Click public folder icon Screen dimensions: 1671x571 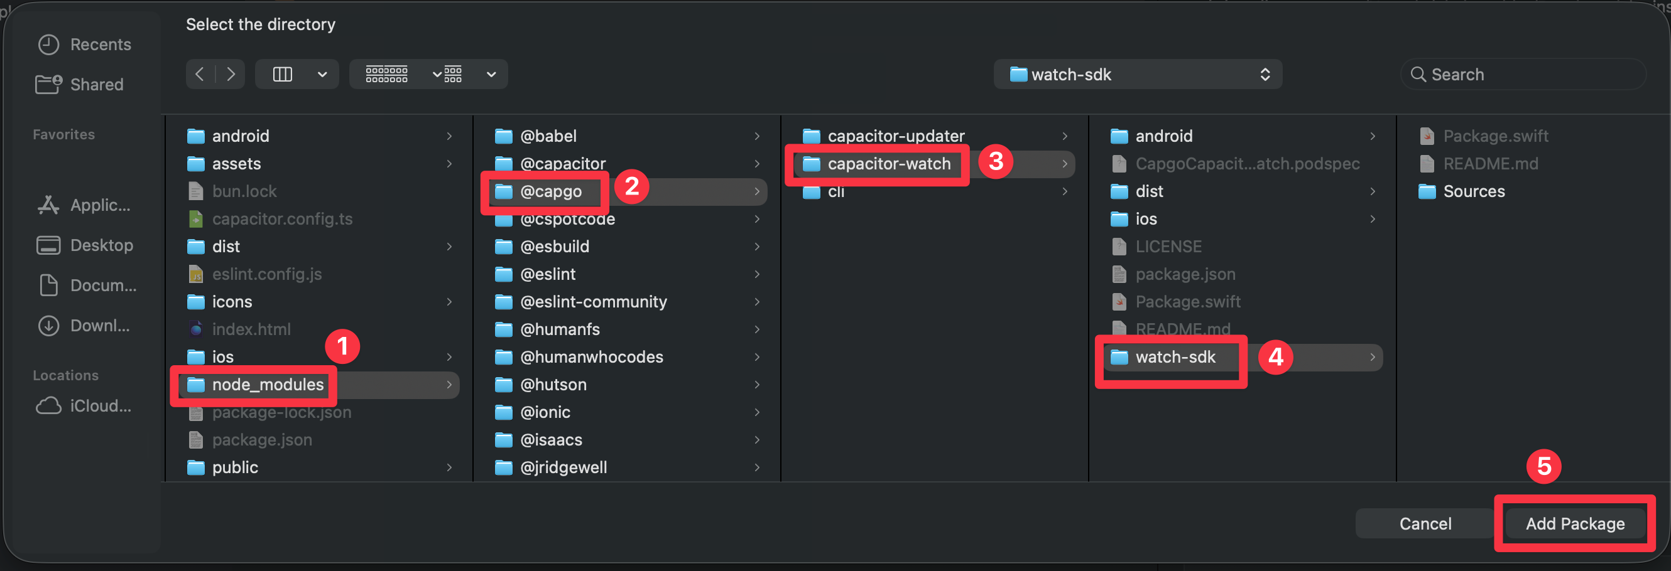(x=196, y=468)
